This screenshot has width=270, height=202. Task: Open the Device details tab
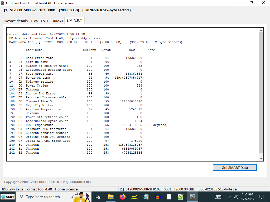[x=16, y=21]
